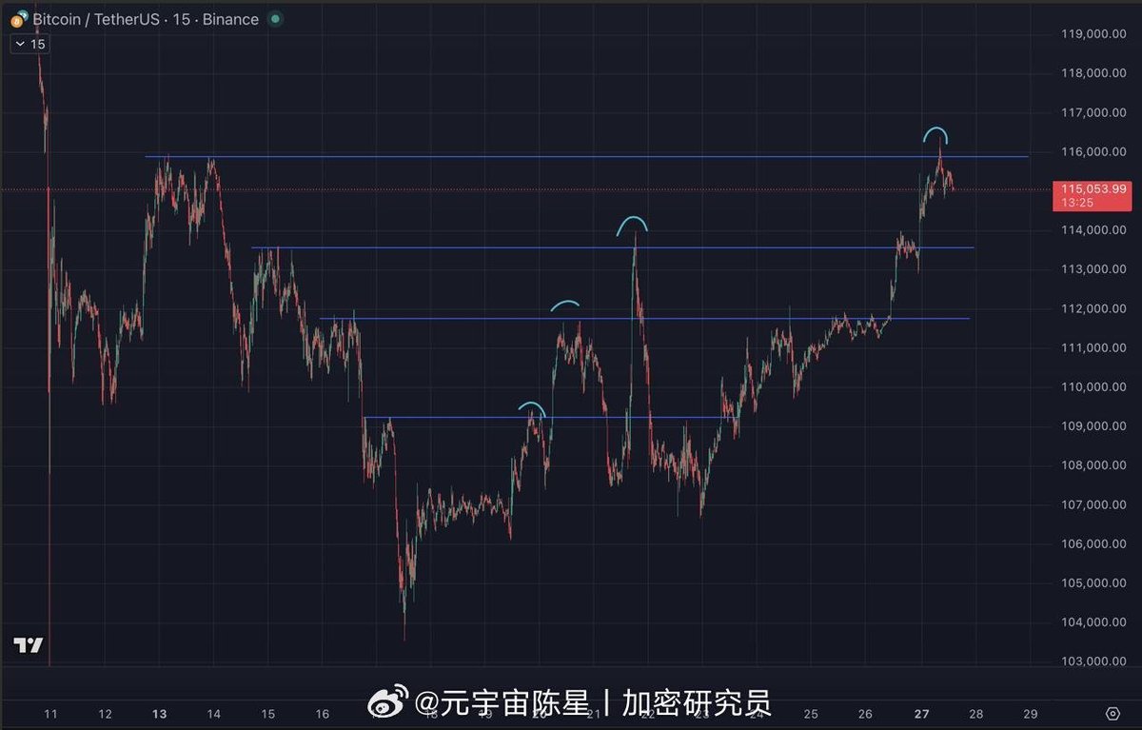The height and width of the screenshot is (730, 1142).
Task: Click the 111,000.00 price axis label
Action: [1093, 347]
